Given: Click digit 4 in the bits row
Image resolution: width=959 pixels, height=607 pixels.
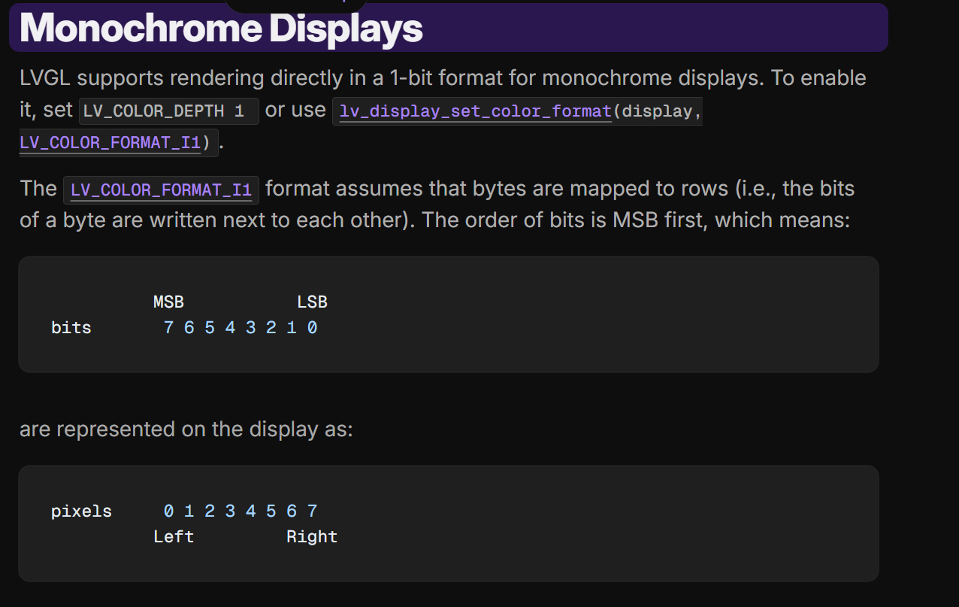Looking at the screenshot, I should click(x=230, y=328).
